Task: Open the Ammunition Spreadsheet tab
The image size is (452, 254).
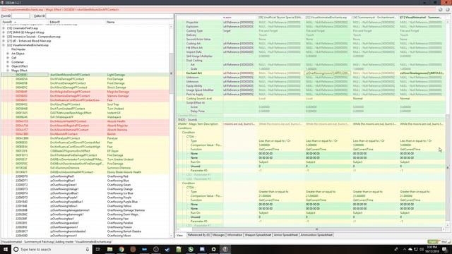Action: click(x=316, y=235)
